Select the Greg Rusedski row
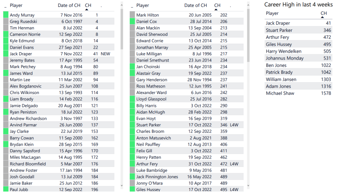The height and width of the screenshot is (195, 339). tap(23, 22)
